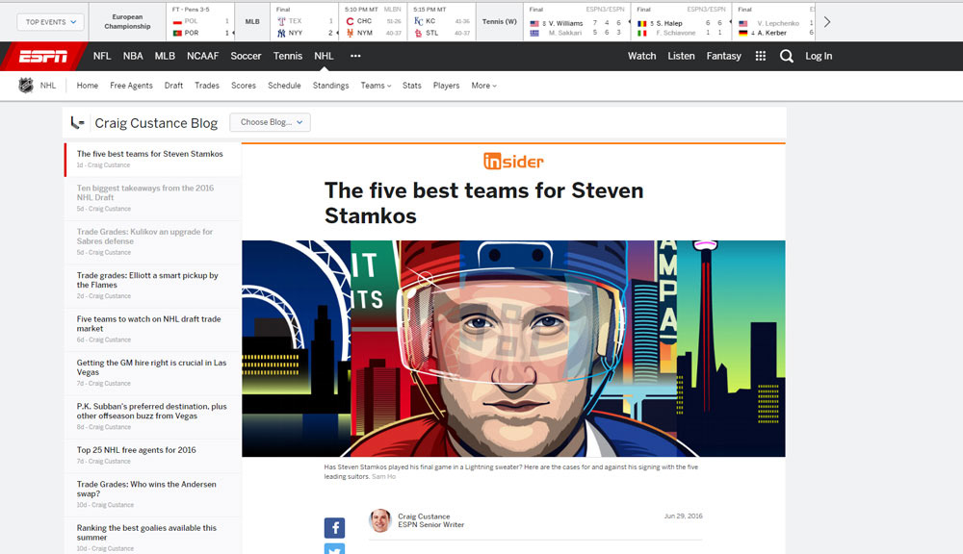Open the Scores tab
This screenshot has width=963, height=554.
244,86
